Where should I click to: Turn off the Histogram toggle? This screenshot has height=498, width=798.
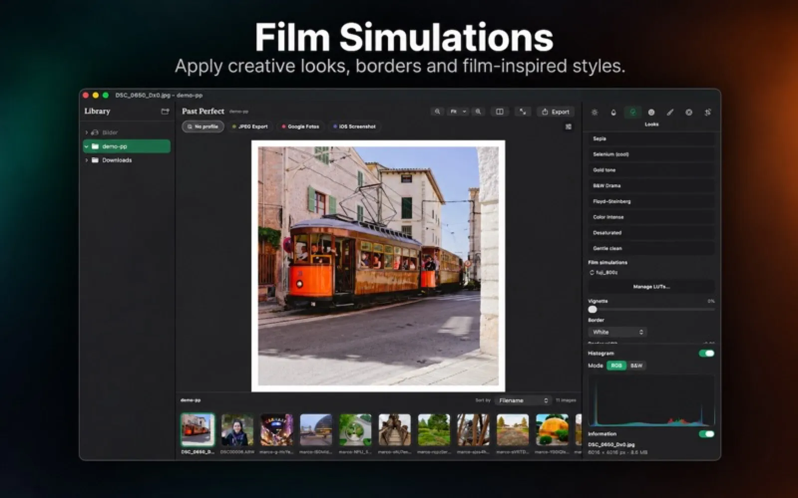click(x=707, y=353)
